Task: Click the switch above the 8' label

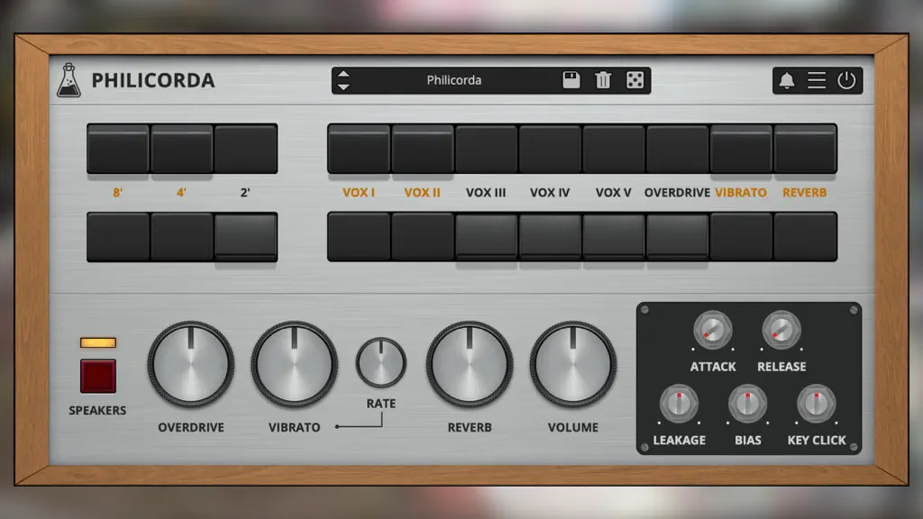Action: coord(118,149)
